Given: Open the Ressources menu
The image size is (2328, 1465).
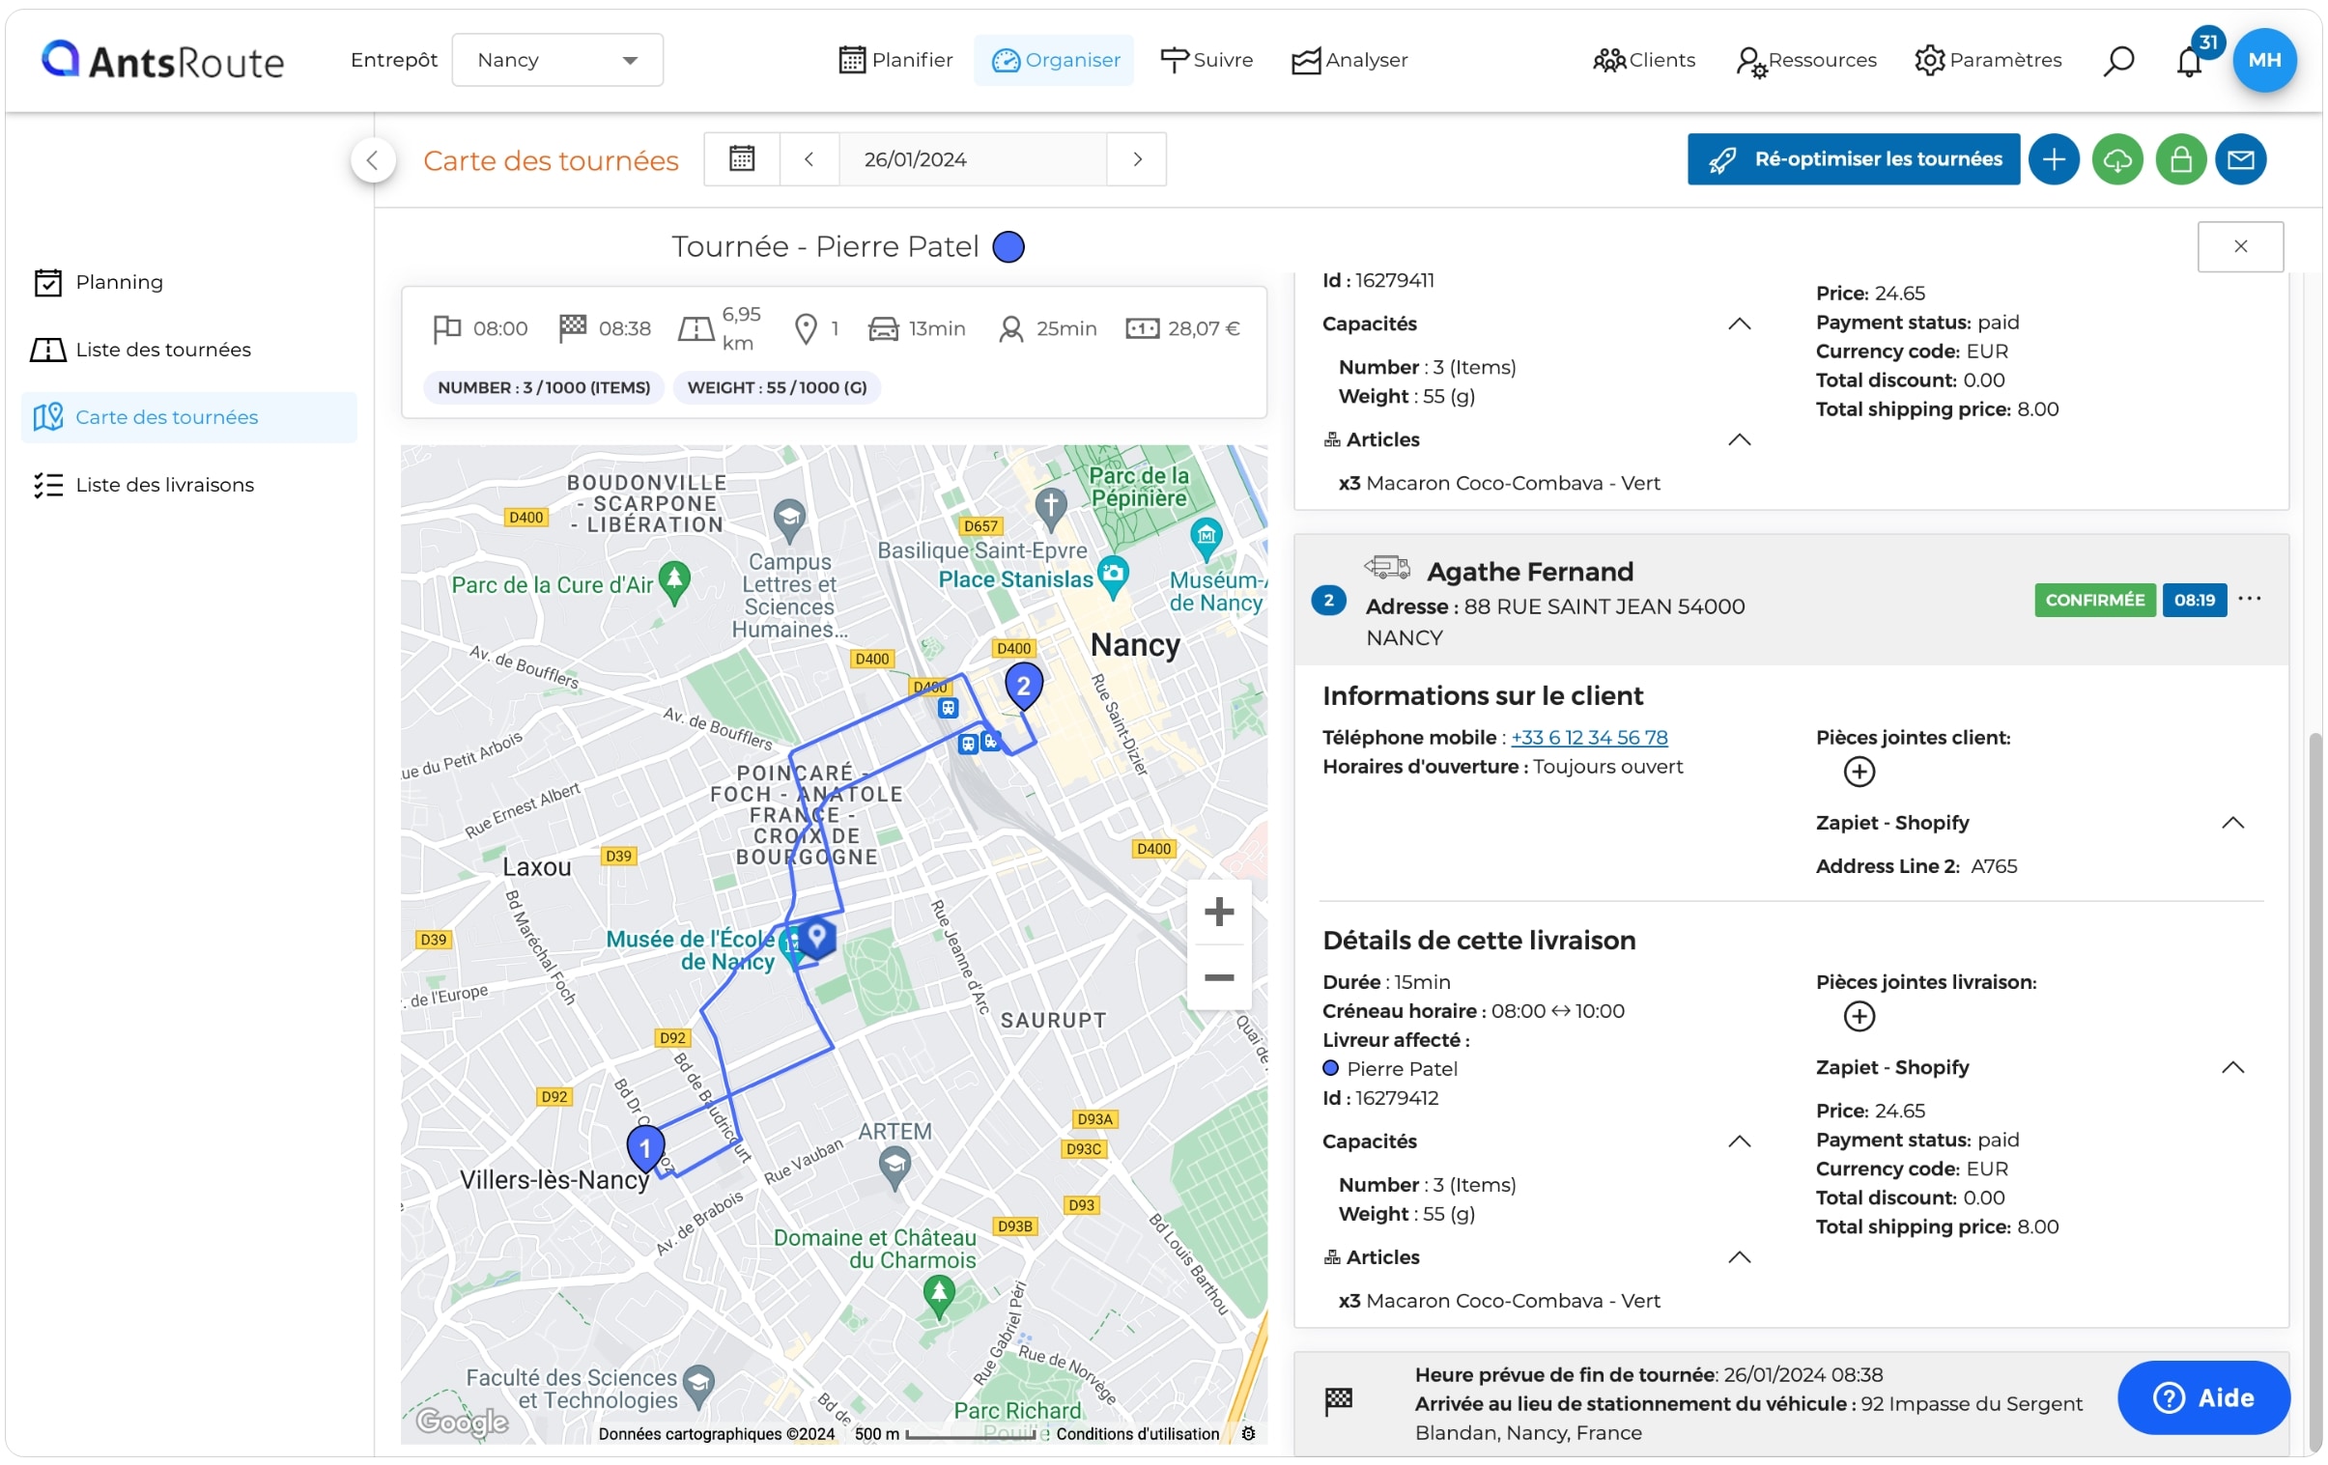Looking at the screenshot, I should 1806,60.
